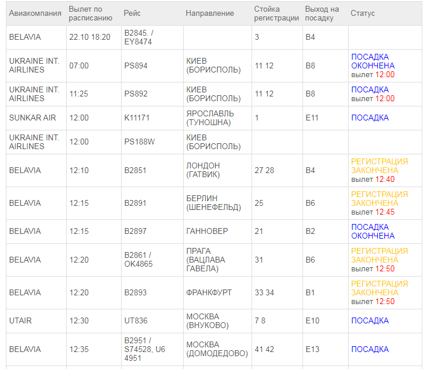Select flight number PS892
The width and height of the screenshot is (427, 369).
point(136,94)
